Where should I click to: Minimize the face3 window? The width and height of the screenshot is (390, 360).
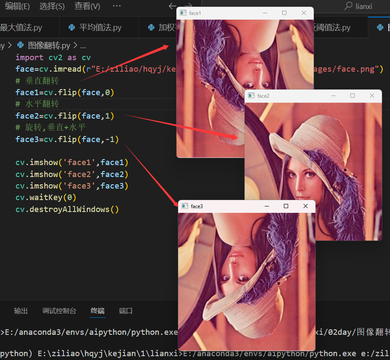pos(267,206)
